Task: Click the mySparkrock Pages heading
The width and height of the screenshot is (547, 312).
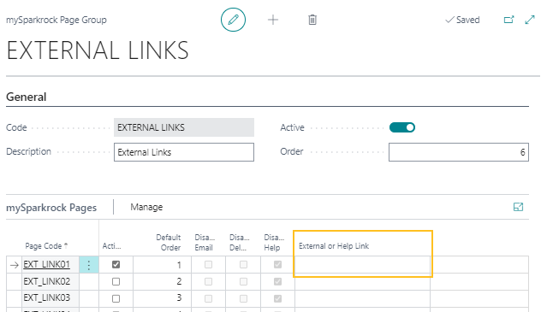Action: click(51, 208)
